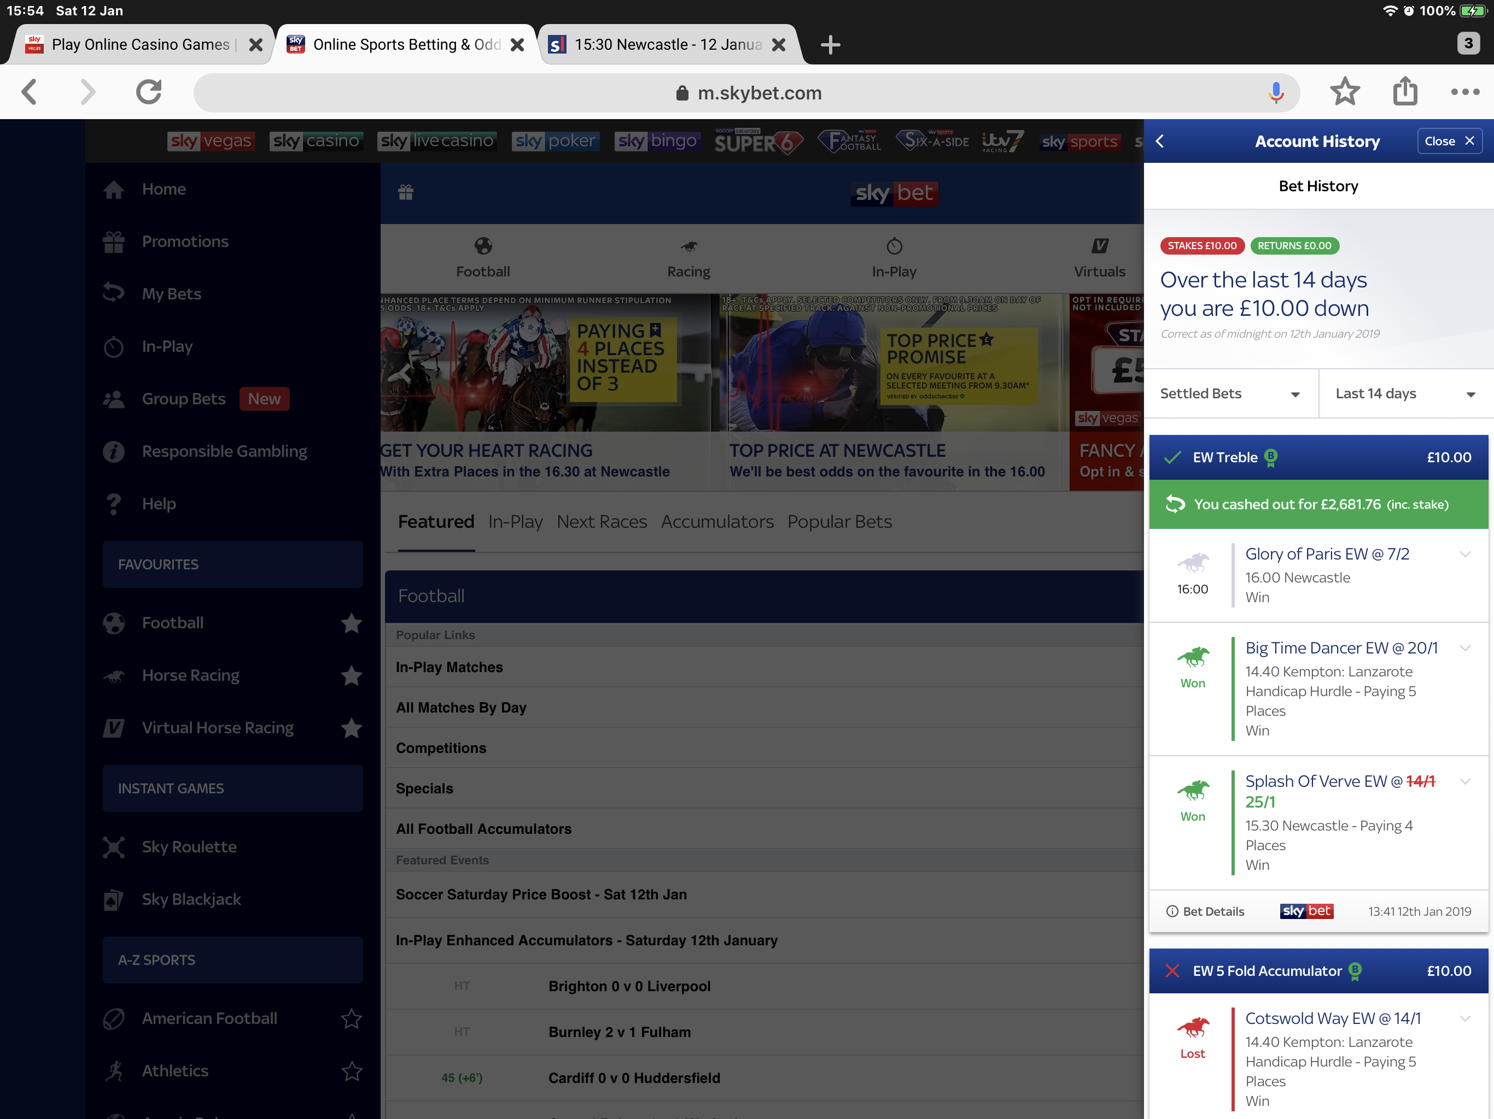Open Sky Bingo from the brand bar
Viewport: 1494px width, 1119px height.
657,141
